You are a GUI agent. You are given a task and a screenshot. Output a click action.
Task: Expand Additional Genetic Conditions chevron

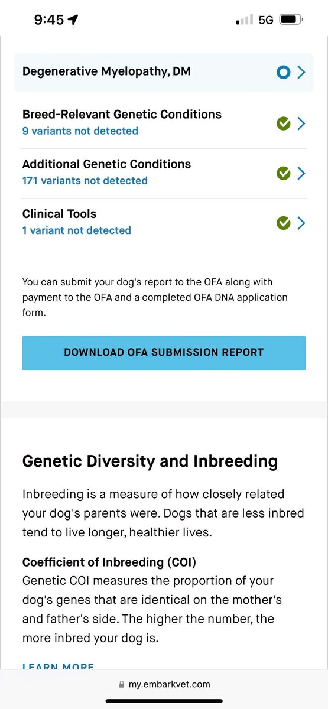click(301, 173)
